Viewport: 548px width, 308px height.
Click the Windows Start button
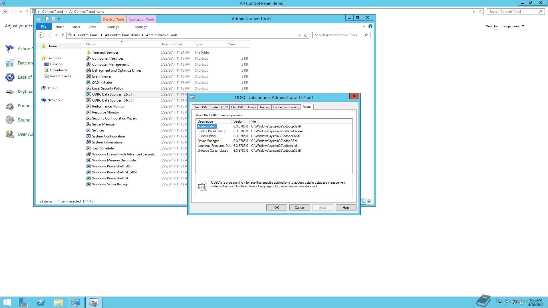pos(7,302)
